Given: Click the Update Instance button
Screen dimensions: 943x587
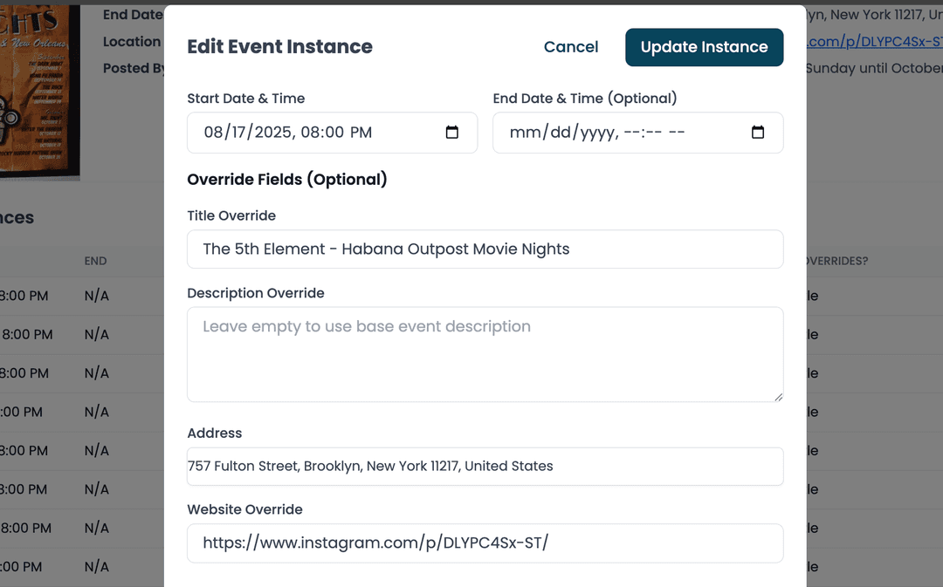Looking at the screenshot, I should (x=704, y=47).
